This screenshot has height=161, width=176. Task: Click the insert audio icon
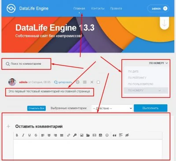100,135
